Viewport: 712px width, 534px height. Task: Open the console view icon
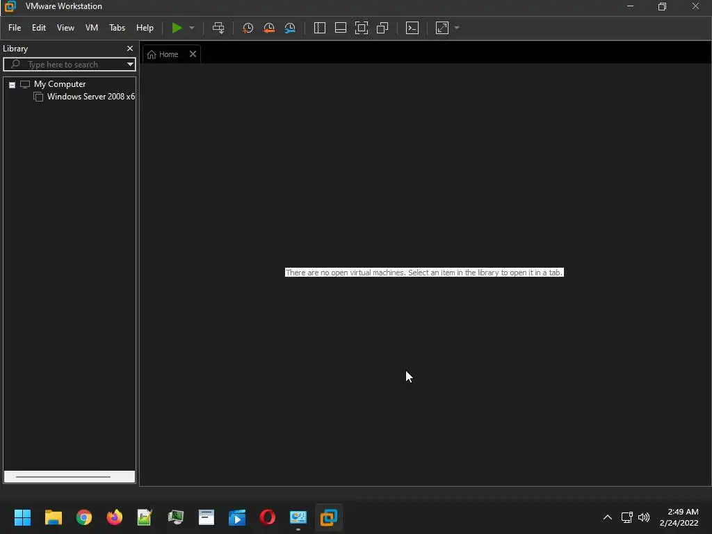point(412,28)
